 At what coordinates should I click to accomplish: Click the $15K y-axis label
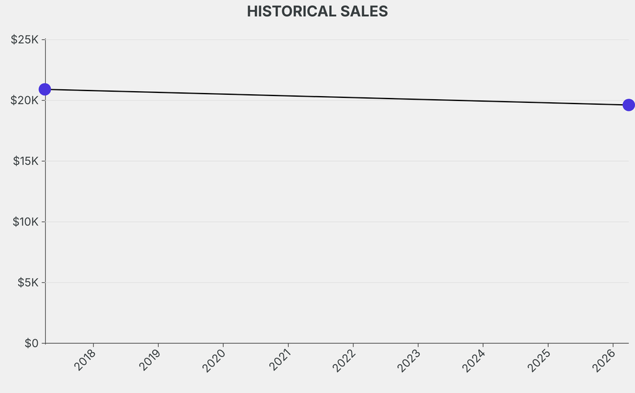25,161
